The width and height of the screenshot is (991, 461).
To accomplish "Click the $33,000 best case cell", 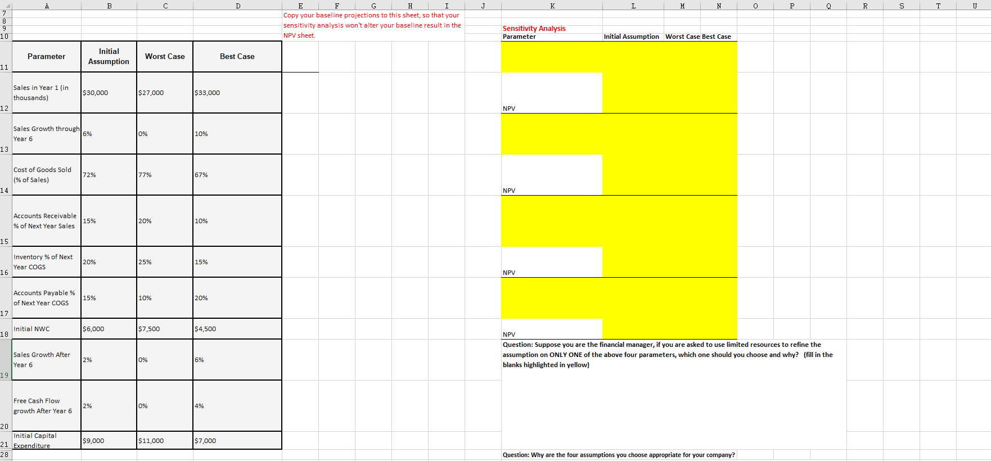I will coord(237,93).
